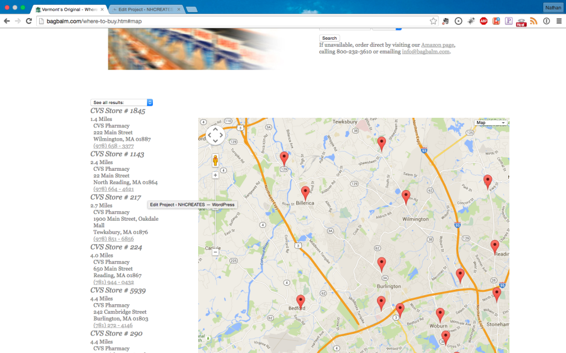Select the 'CVS Store # 224' heading
The image size is (566, 353).
(116, 247)
